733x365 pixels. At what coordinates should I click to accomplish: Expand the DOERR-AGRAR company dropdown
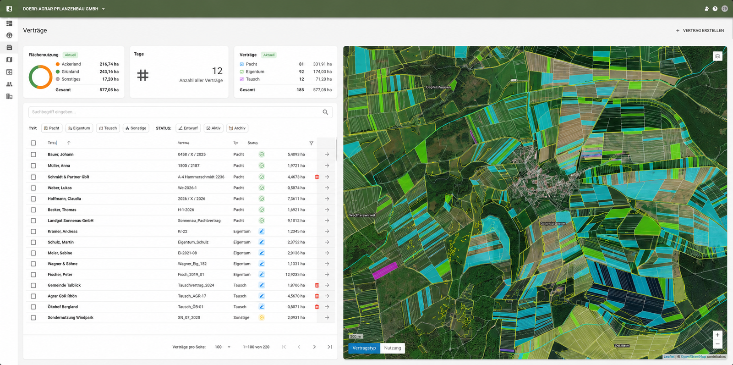click(103, 9)
